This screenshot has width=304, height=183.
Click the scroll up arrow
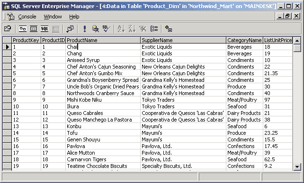click(297, 41)
